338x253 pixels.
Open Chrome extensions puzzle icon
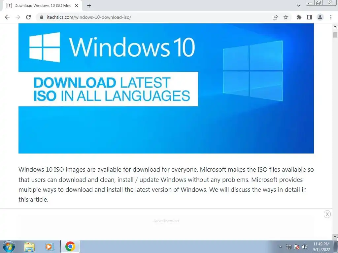point(299,17)
